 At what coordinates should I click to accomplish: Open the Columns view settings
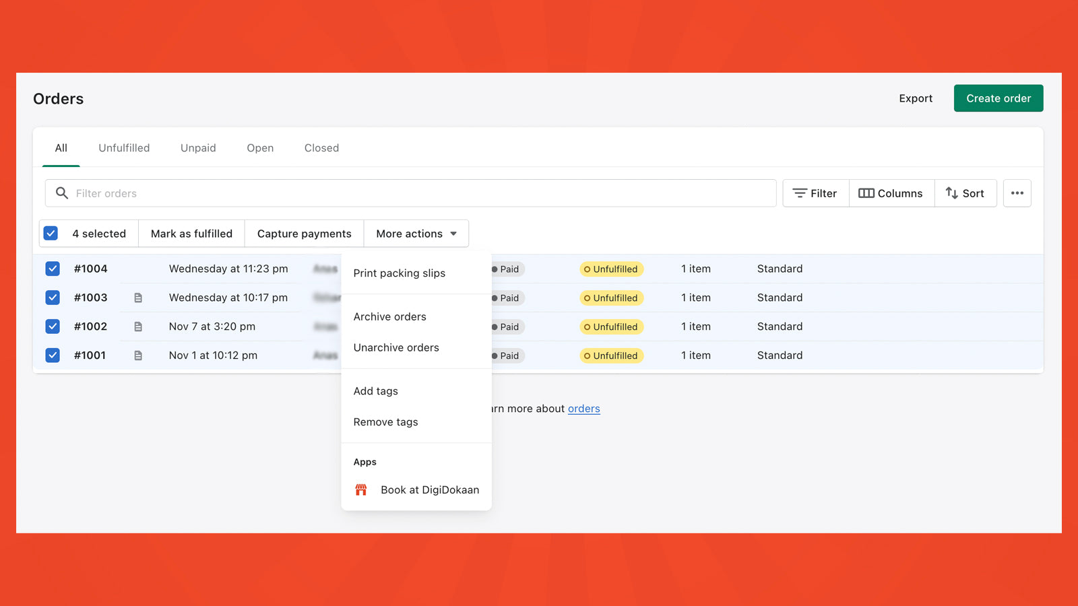point(891,193)
